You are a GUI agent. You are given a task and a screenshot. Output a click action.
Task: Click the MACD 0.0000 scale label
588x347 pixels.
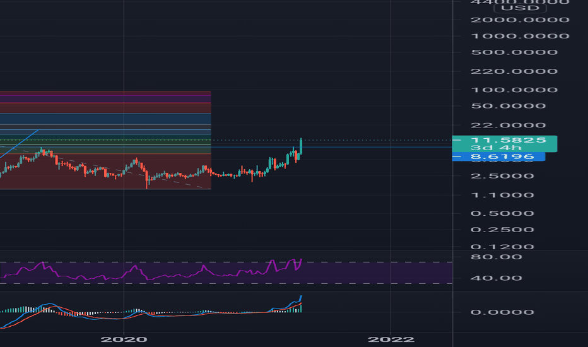click(502, 312)
